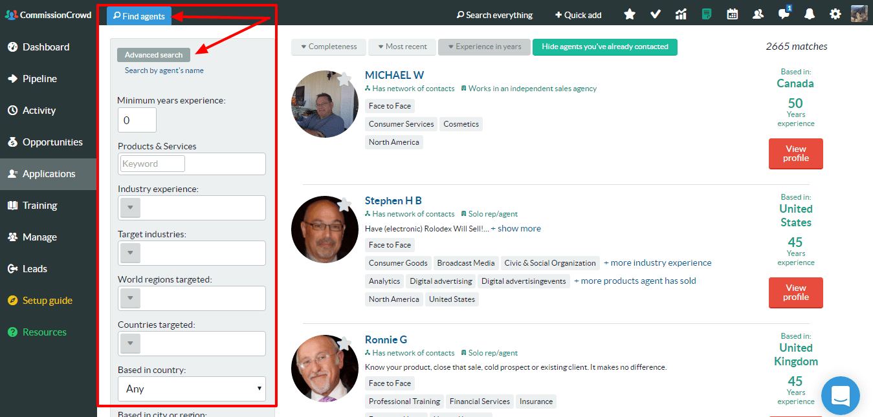Toggle favorite star on MICHAEL W's photo
This screenshot has height=417, width=873.
[x=344, y=80]
